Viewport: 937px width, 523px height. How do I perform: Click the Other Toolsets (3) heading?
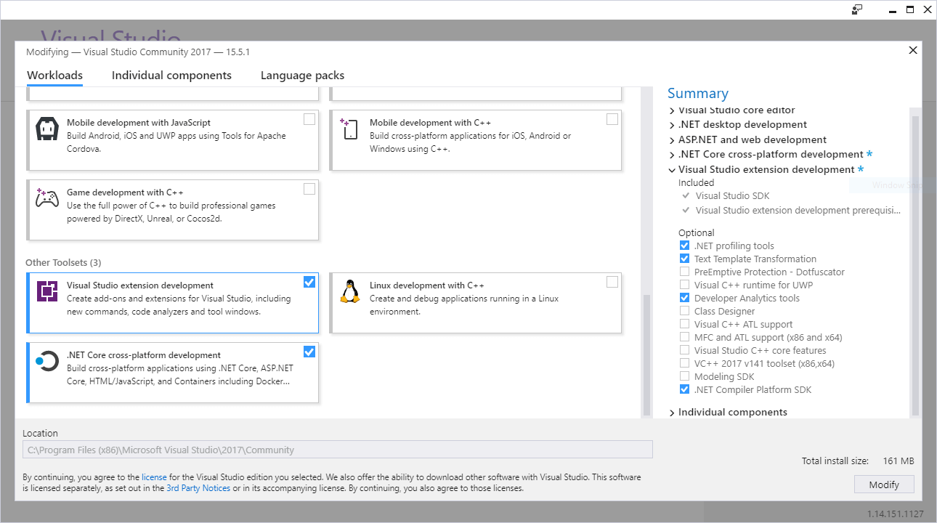[63, 262]
